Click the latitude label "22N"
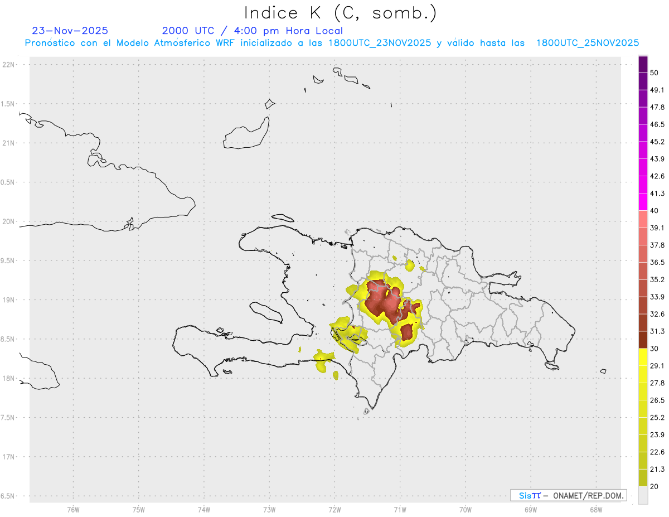The height and width of the screenshot is (517, 669). point(9,65)
